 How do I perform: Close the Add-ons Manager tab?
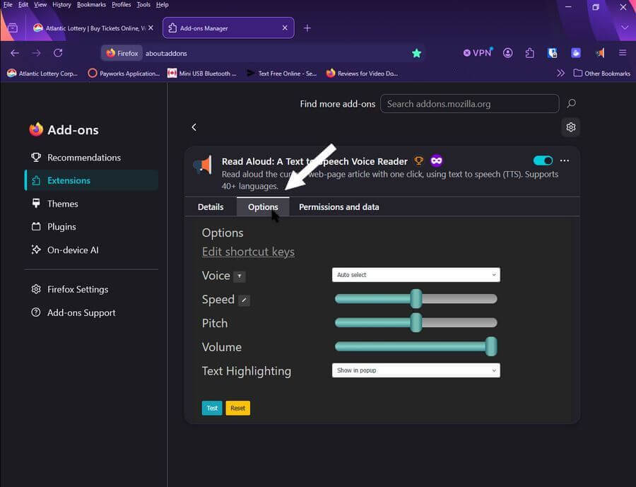285,28
